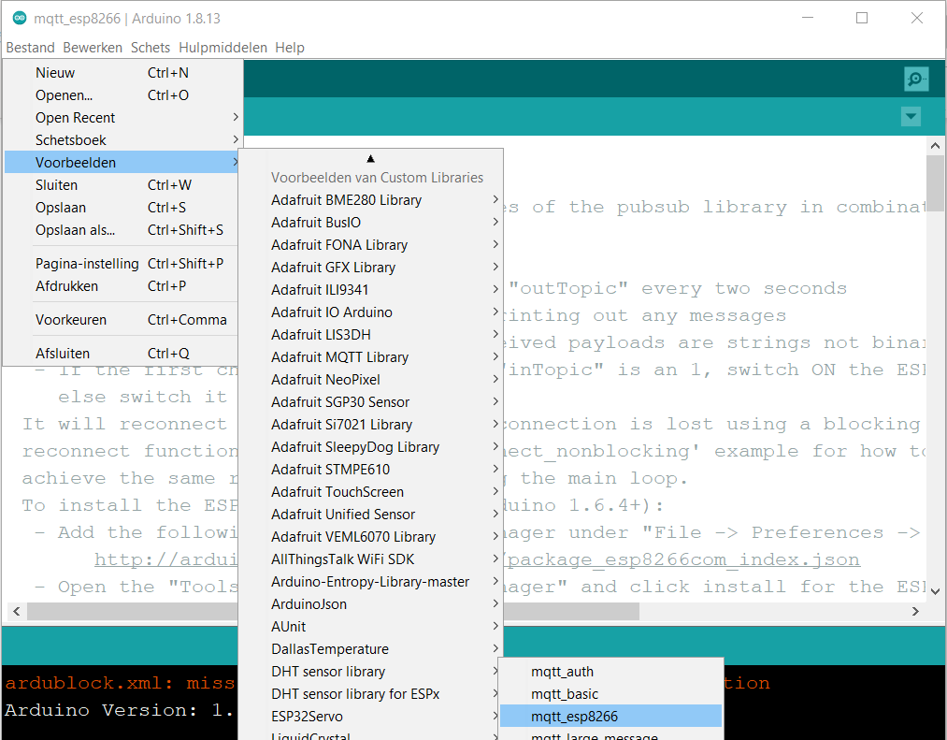Choose Afdrukken to print

pyautogui.click(x=121, y=285)
